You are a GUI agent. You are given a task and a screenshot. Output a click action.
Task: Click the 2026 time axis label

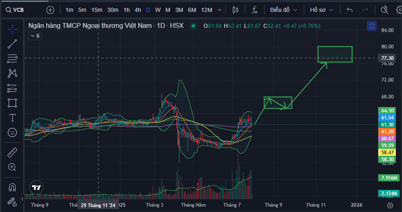coord(356,205)
